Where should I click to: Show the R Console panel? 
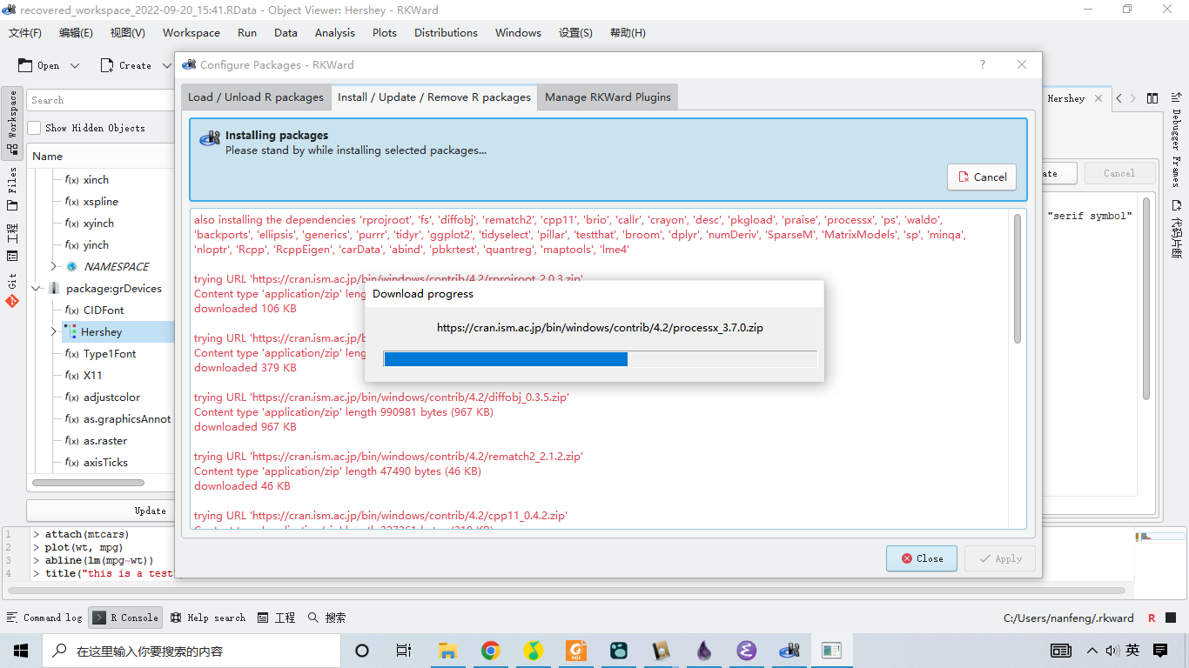pos(126,618)
